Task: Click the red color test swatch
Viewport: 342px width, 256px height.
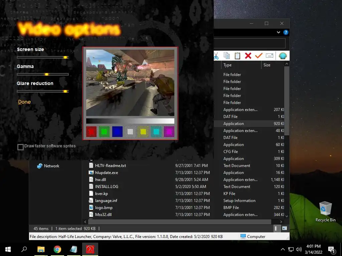Action: [92, 131]
